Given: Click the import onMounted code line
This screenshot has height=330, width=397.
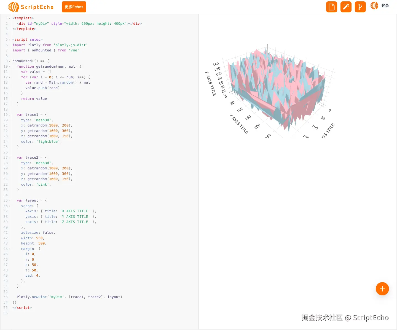Looking at the screenshot, I should pos(46,50).
